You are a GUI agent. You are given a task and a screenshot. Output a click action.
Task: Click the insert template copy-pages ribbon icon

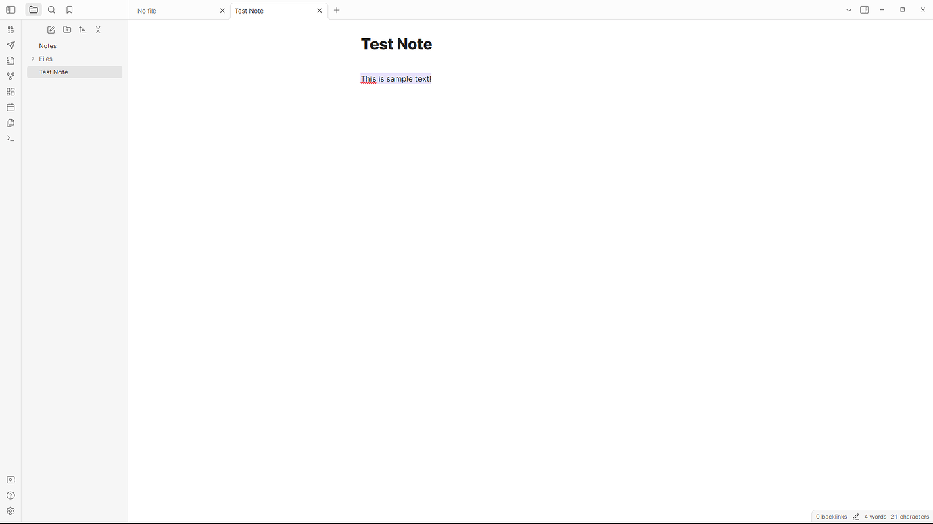click(10, 123)
